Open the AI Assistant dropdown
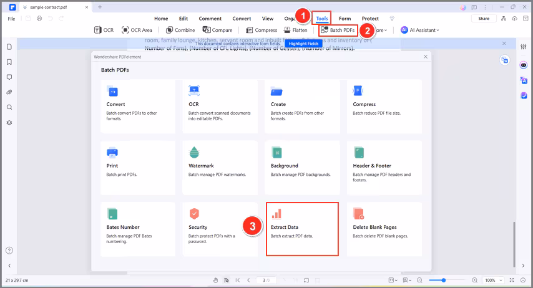This screenshot has height=288, width=533. click(420, 30)
